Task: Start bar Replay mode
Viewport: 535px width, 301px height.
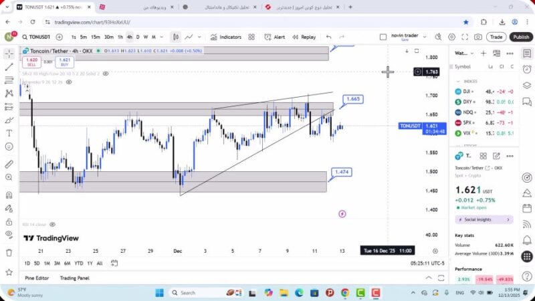Action: pyautogui.click(x=304, y=37)
